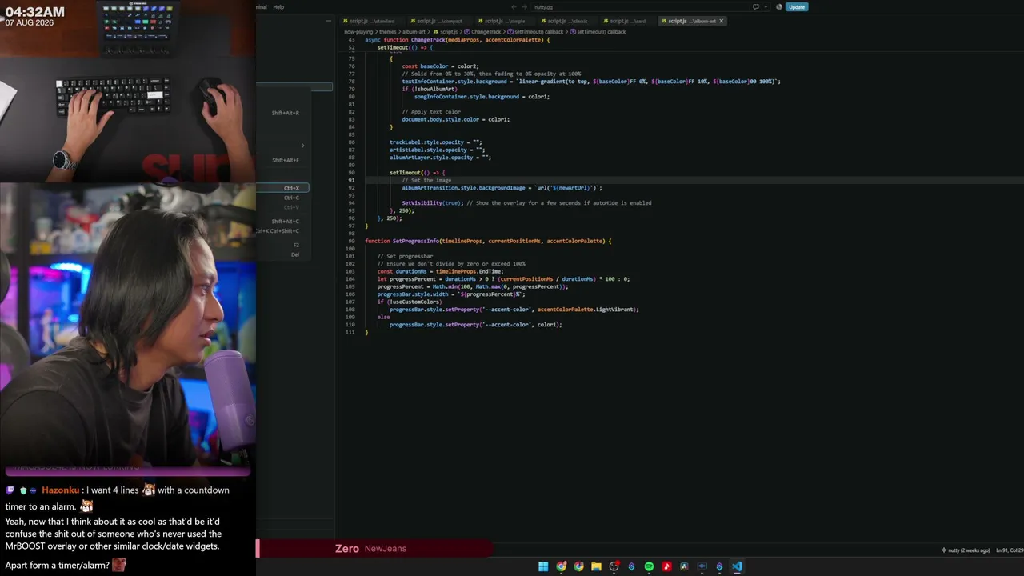Viewport: 1024px width, 576px height.
Task: Expand the context menu submenu arrow
Action: (x=302, y=146)
